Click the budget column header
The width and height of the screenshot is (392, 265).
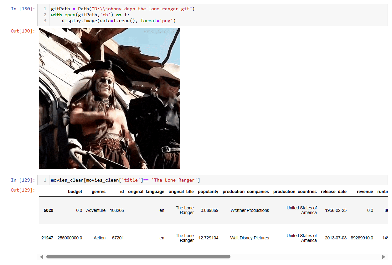click(x=75, y=192)
